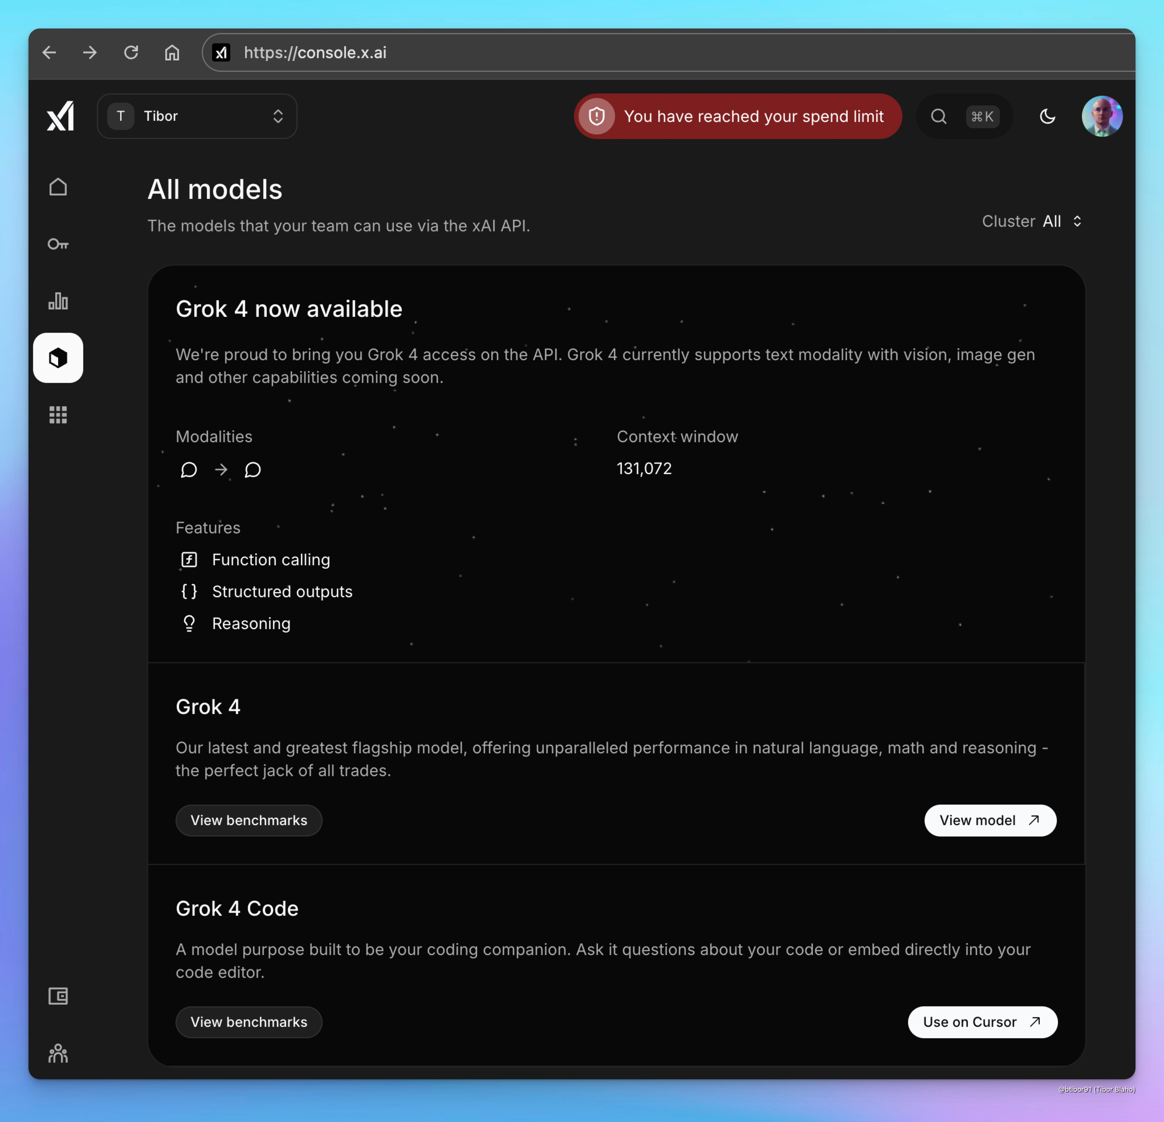Click the spend limit warning banner
The image size is (1164, 1122).
pos(738,116)
